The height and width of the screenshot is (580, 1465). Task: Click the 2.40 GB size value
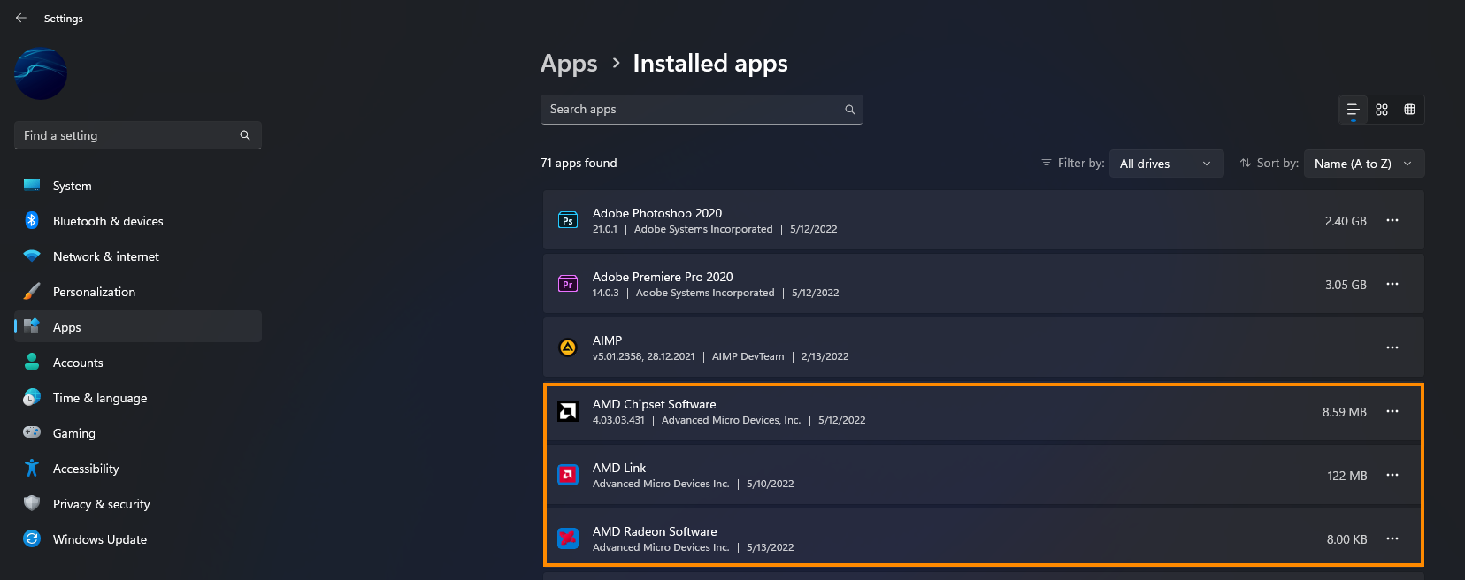[1346, 221]
